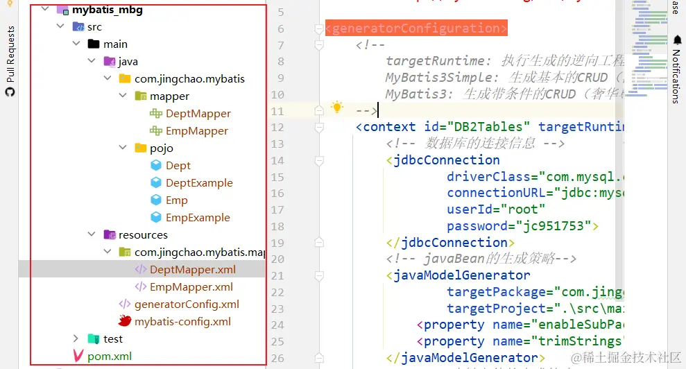Click the src folder icon

coord(78,26)
